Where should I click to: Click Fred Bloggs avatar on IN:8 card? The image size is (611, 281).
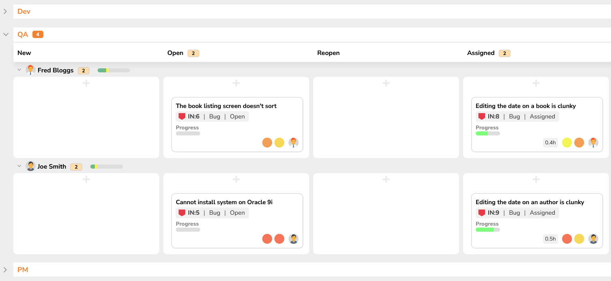pos(593,142)
